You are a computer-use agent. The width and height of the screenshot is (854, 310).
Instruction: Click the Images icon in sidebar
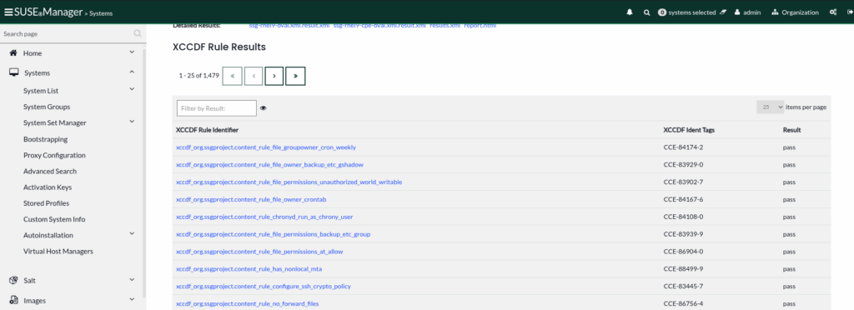coord(14,300)
